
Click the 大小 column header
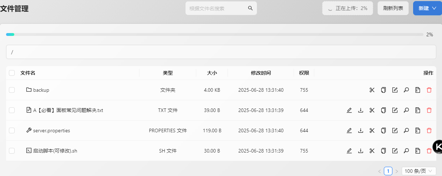(x=212, y=73)
